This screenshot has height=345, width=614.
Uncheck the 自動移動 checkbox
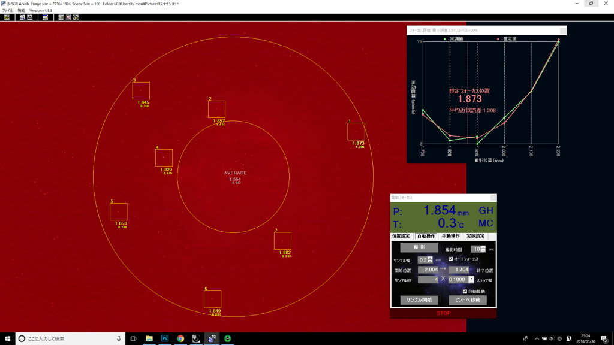coord(465,292)
